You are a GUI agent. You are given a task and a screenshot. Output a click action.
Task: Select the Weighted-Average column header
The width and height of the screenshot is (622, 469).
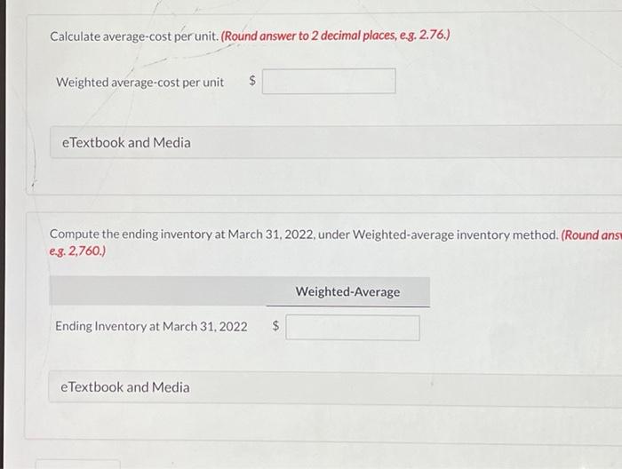point(348,291)
